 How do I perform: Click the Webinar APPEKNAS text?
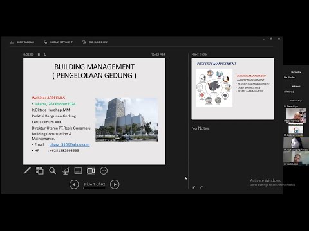coord(48,98)
